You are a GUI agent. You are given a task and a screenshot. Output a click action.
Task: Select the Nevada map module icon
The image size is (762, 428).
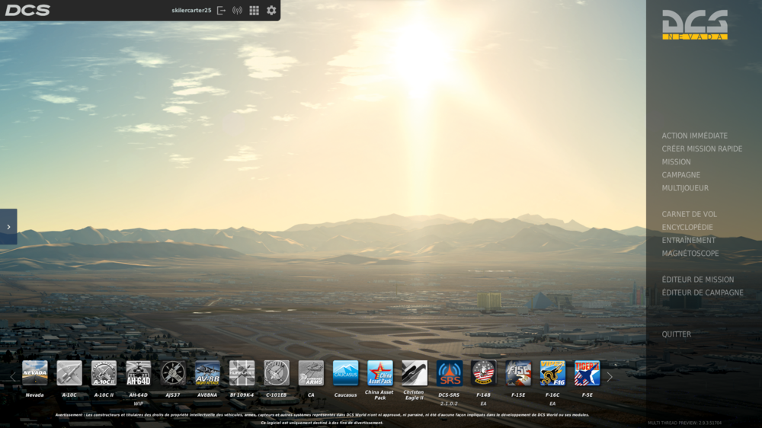tap(35, 373)
